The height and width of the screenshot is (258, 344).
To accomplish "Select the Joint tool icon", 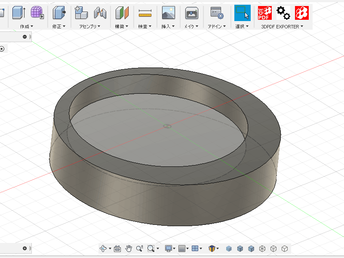I will (100, 12).
